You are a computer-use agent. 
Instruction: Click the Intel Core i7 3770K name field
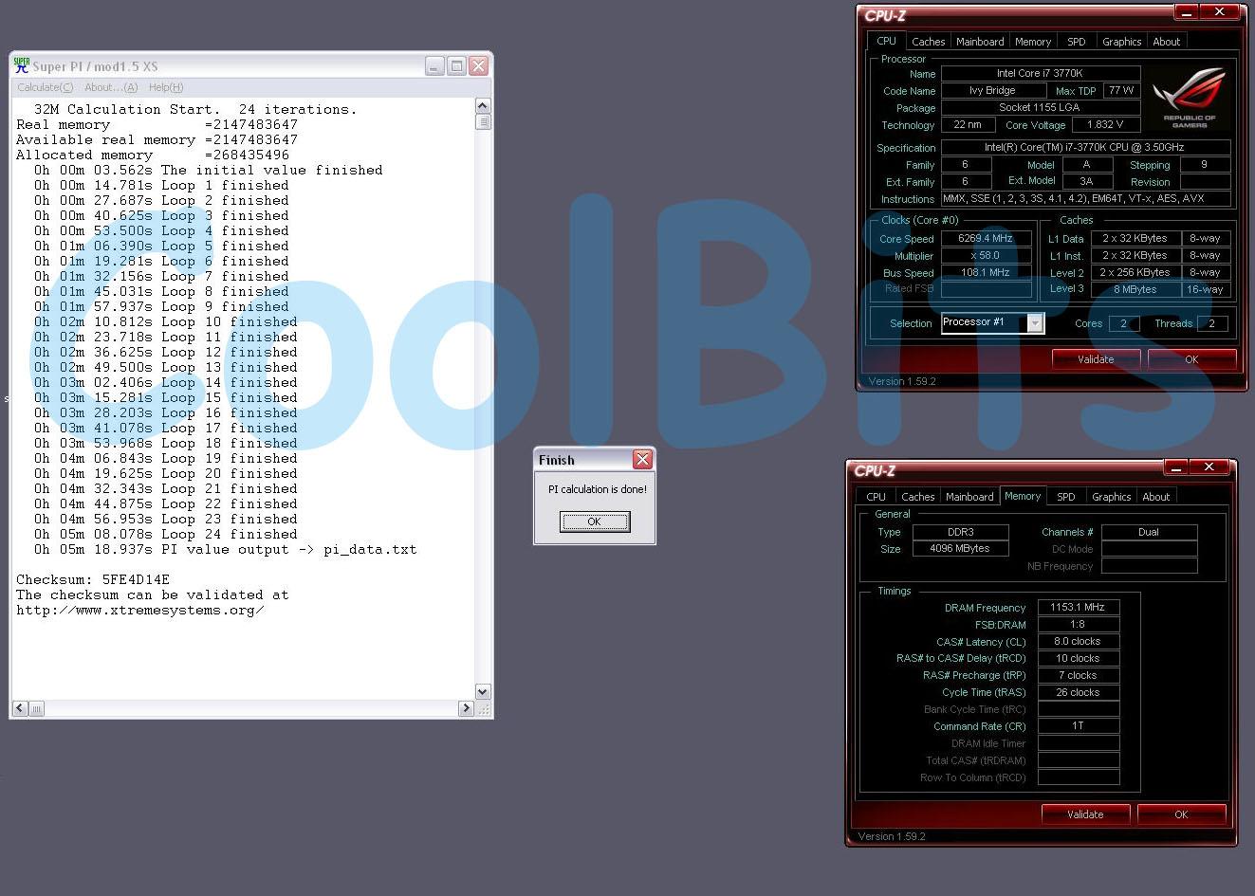[x=1040, y=74]
